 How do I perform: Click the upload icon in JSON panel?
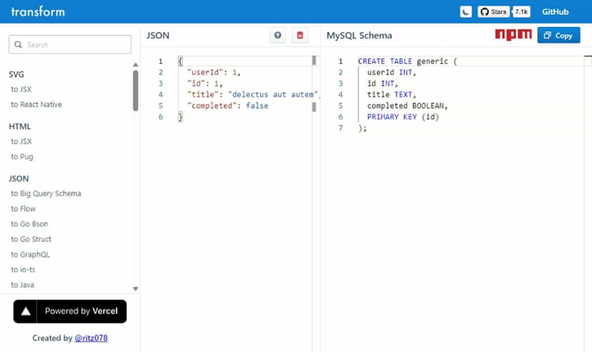(278, 35)
